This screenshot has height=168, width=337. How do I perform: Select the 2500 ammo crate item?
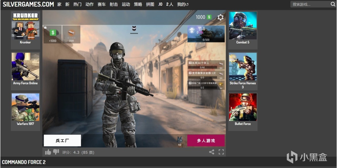point(71,34)
